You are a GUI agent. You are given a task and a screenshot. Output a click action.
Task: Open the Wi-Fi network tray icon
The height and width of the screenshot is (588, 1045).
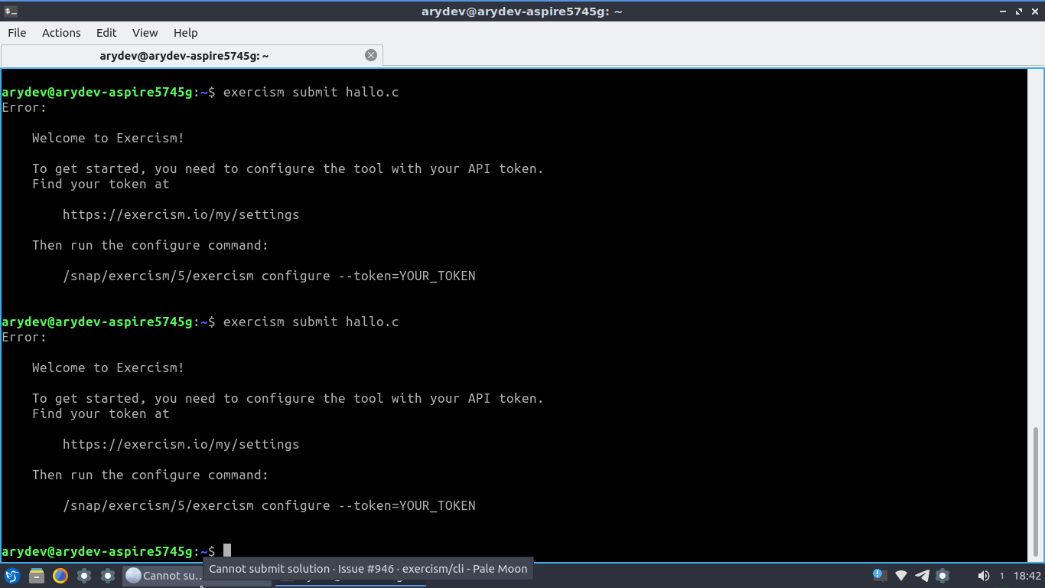(x=901, y=576)
